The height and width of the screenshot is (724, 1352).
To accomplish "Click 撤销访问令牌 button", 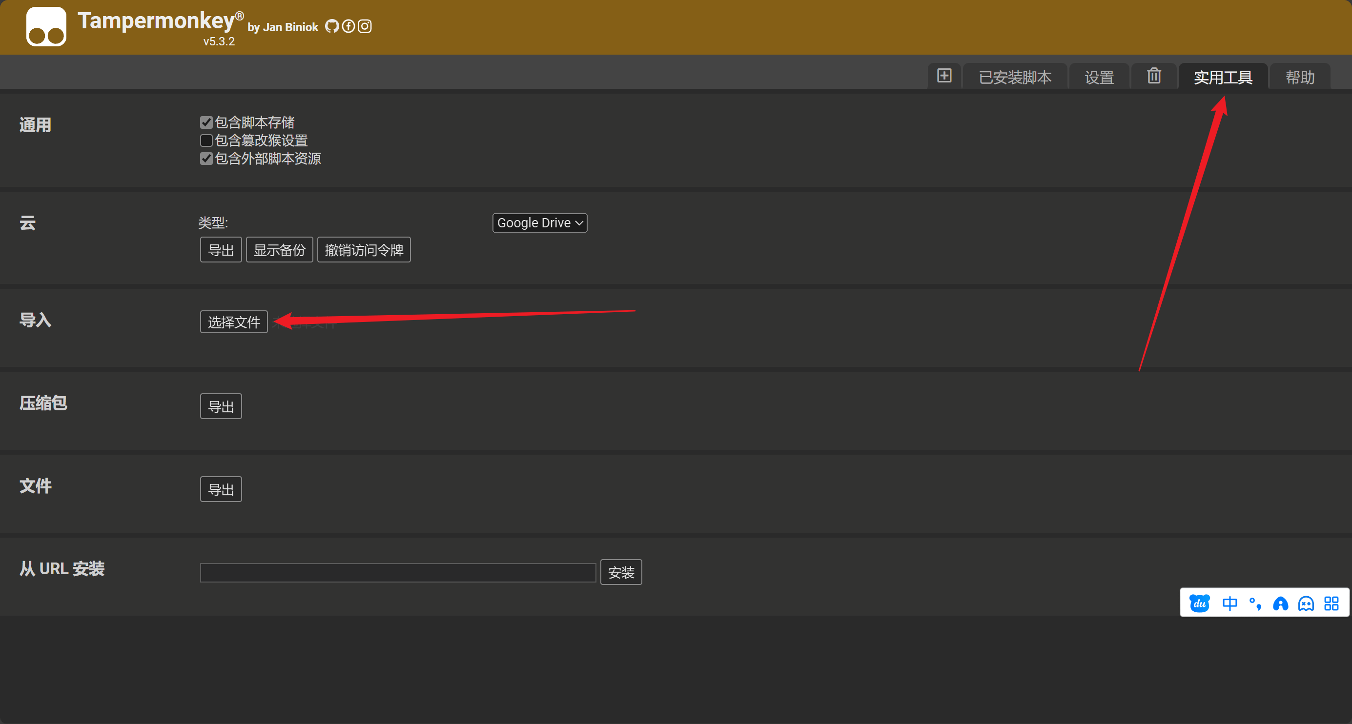I will point(364,250).
